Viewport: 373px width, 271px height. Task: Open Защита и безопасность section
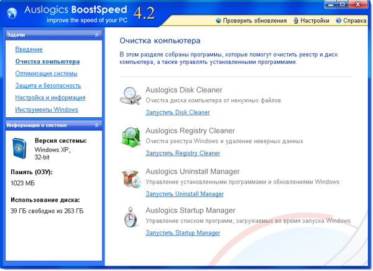[x=48, y=86]
